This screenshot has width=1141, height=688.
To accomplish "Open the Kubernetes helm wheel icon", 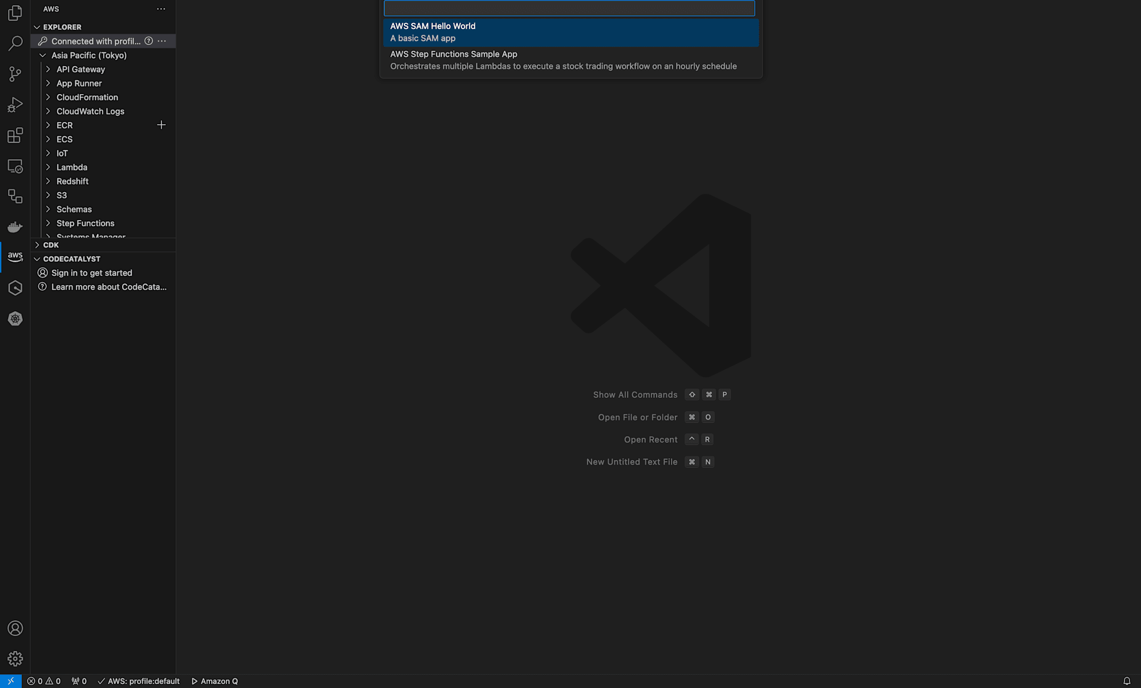I will click(x=15, y=319).
